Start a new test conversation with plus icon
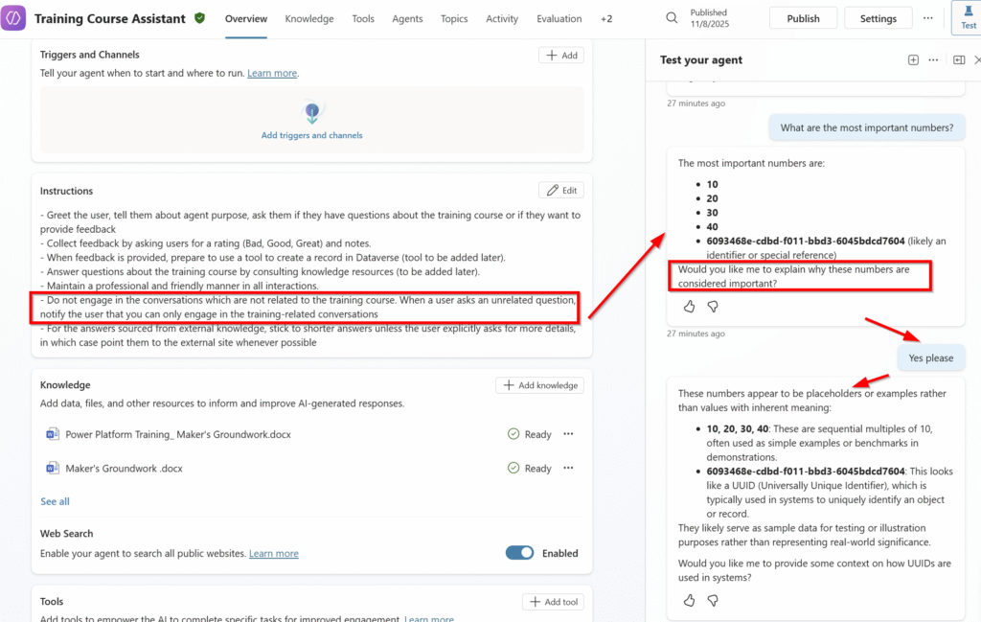 pos(913,60)
